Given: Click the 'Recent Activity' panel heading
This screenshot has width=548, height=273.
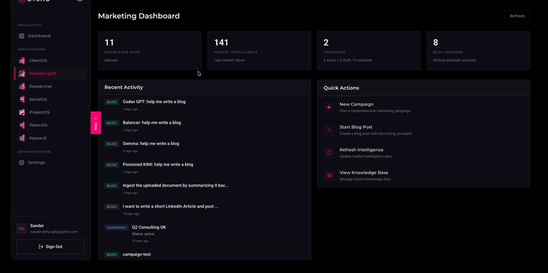Looking at the screenshot, I should coord(124,87).
